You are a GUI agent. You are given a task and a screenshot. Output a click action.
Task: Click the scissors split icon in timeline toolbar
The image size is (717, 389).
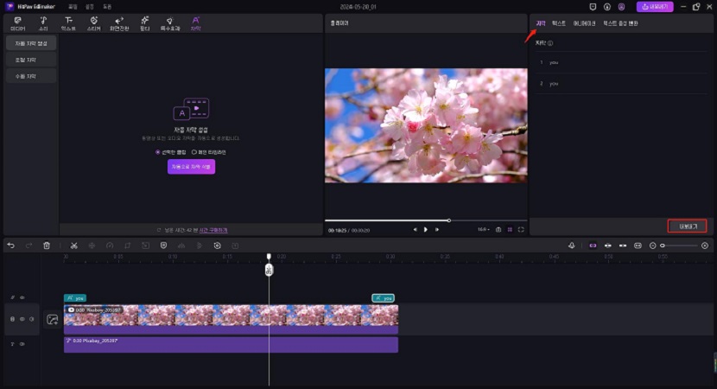(x=74, y=246)
